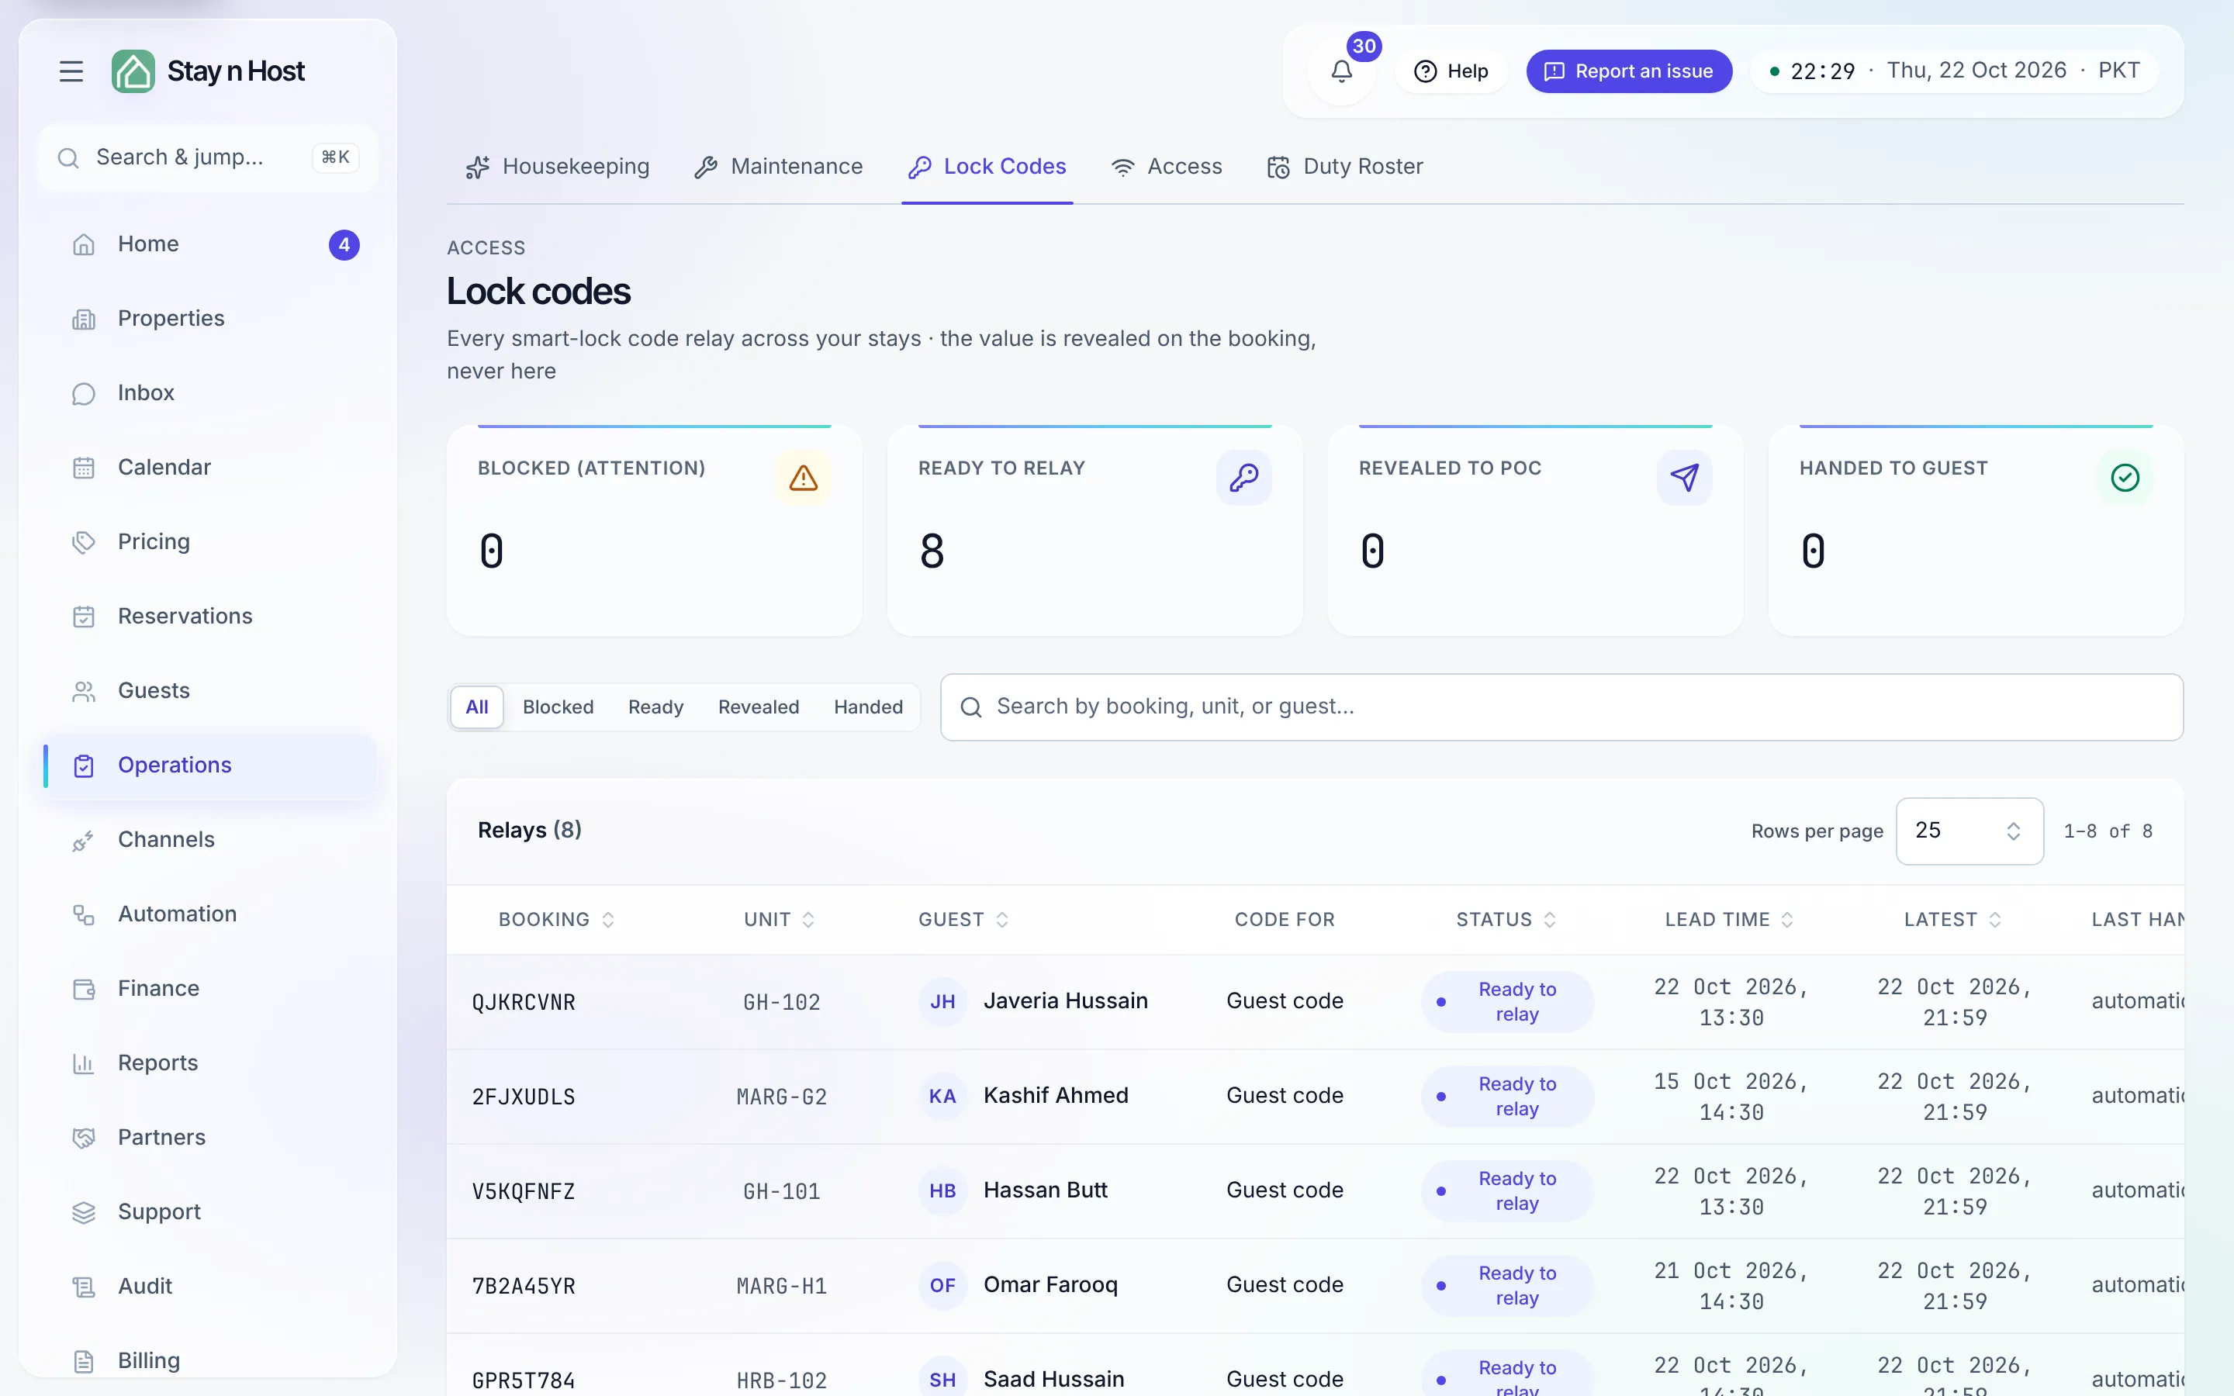Sort by the Guest column
2234x1396 pixels.
[963, 920]
